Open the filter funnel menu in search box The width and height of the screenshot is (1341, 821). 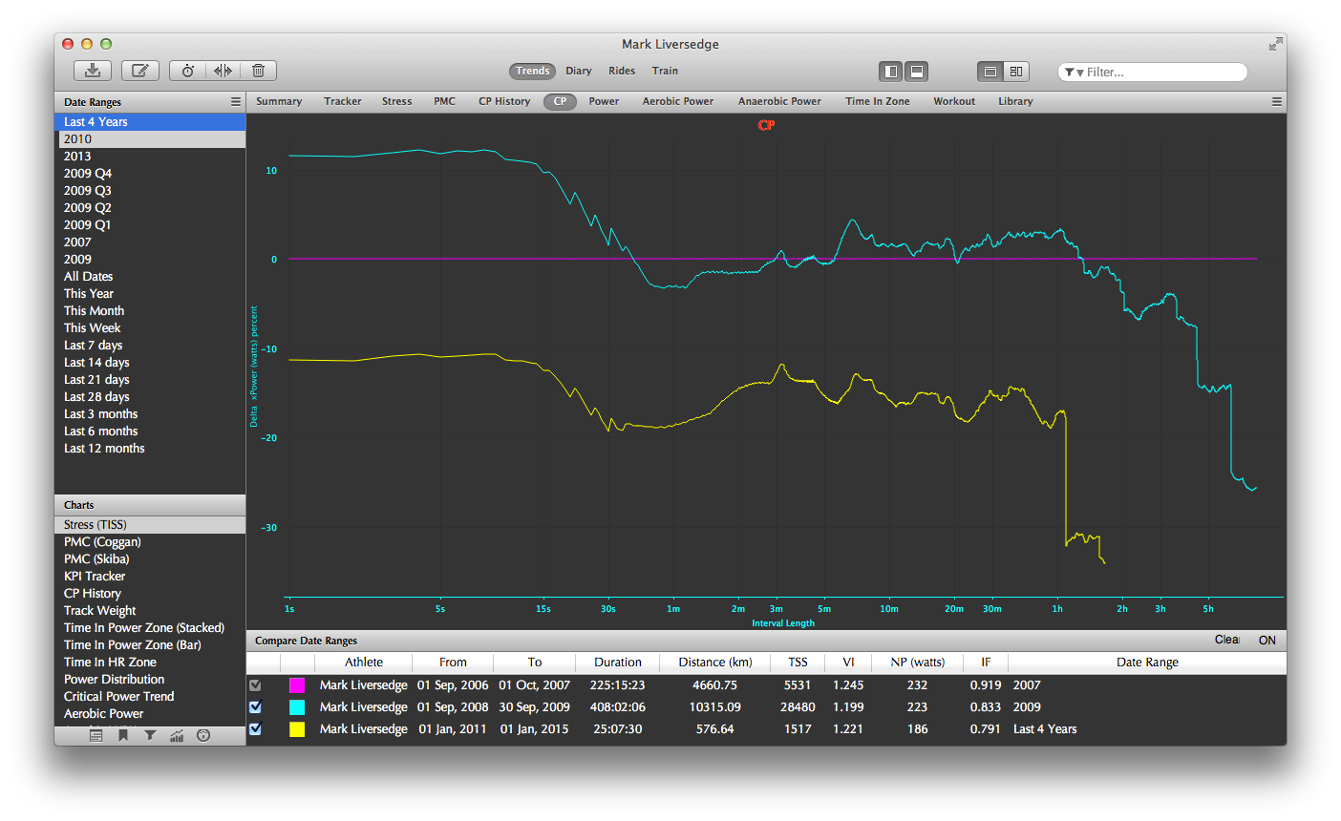pyautogui.click(x=1074, y=73)
